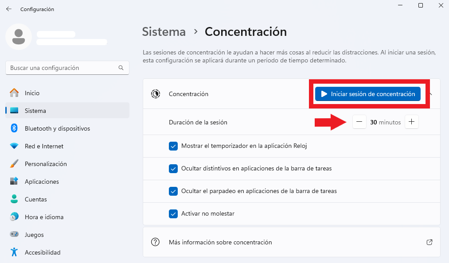This screenshot has height=263, width=449.
Task: Uncheck Ocultar el parpadeo checkbox
Action: [x=173, y=191]
